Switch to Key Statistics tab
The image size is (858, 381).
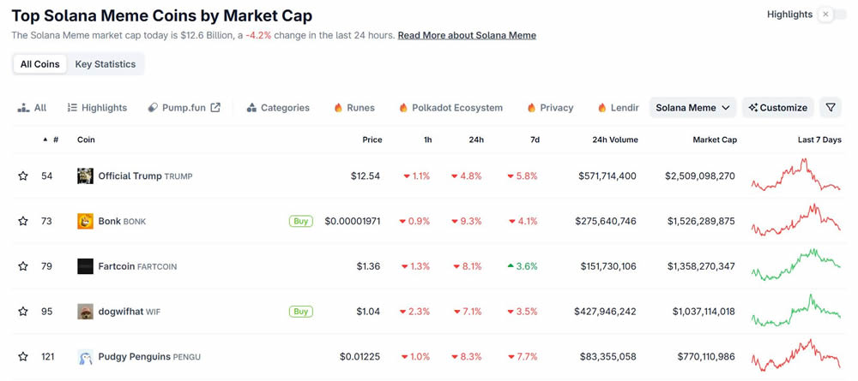tap(105, 64)
